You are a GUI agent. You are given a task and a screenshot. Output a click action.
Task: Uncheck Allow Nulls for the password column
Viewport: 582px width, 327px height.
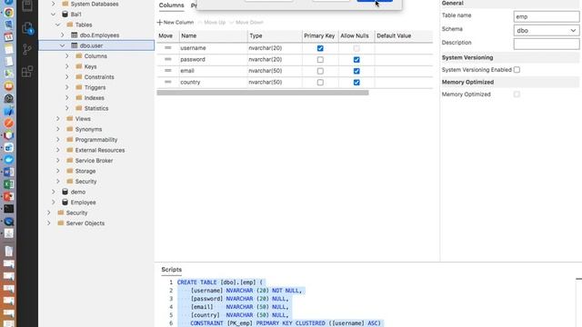point(356,59)
